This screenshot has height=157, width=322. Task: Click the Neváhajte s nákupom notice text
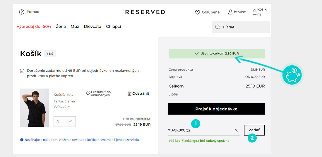tap(82, 140)
